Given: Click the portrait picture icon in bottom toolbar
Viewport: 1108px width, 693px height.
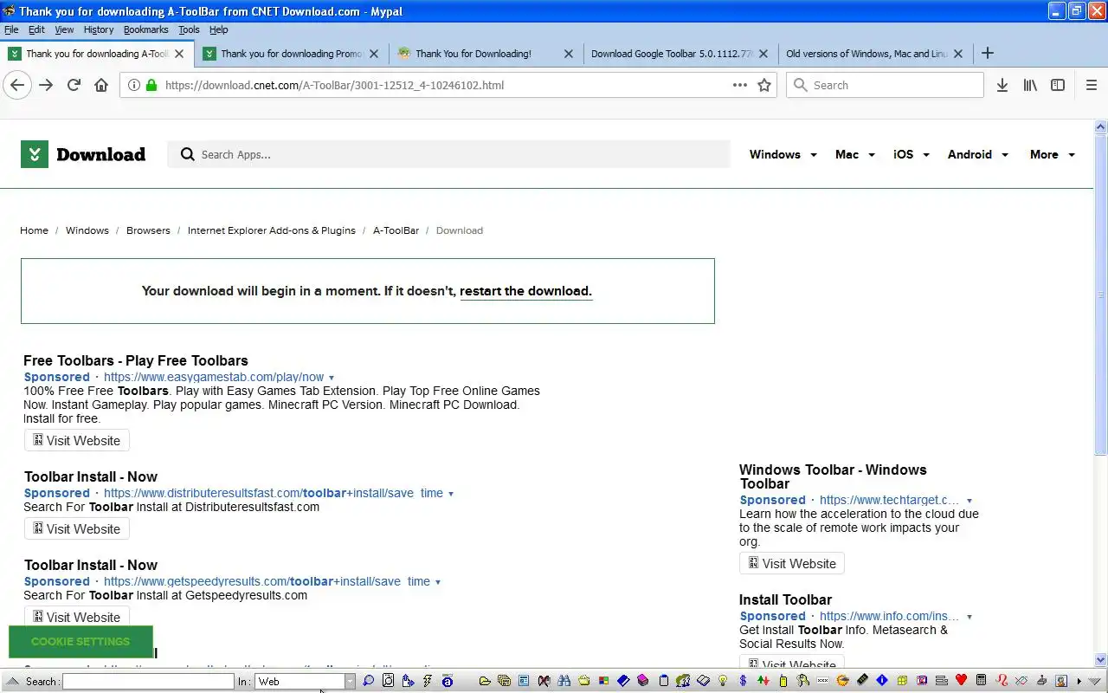Looking at the screenshot, I should [x=1061, y=681].
